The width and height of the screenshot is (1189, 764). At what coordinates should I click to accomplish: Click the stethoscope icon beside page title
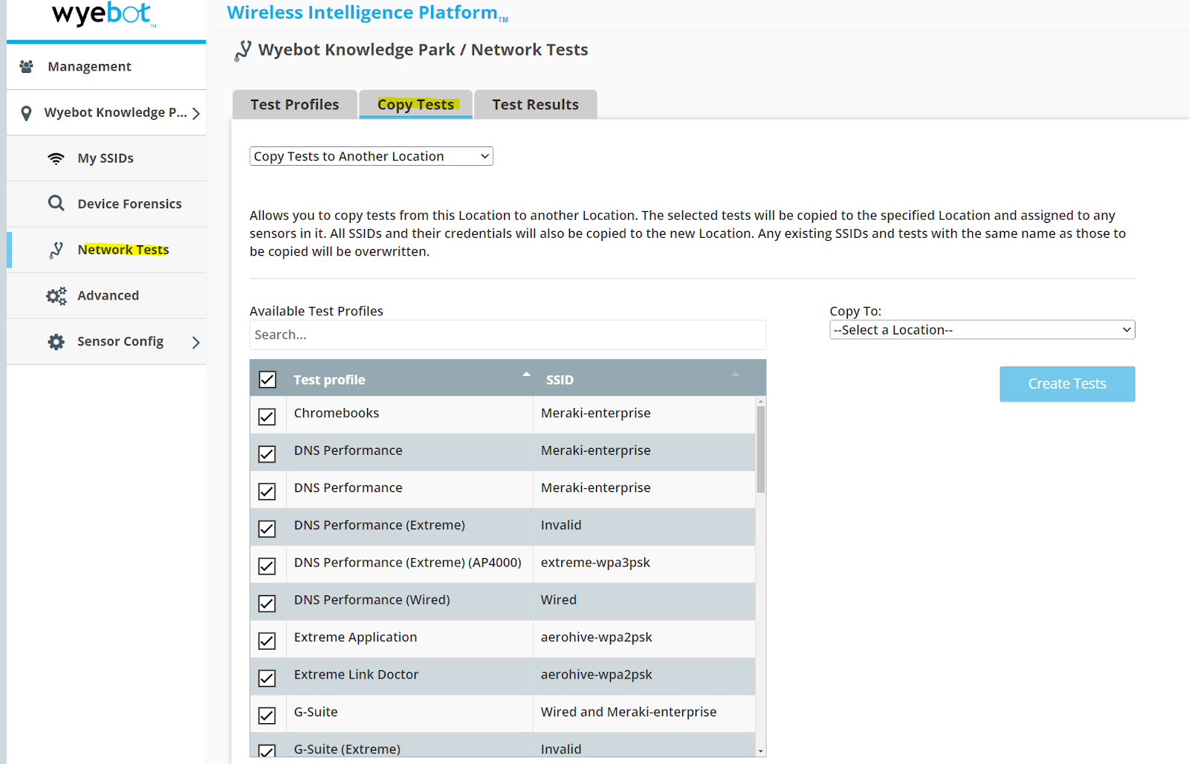(242, 51)
